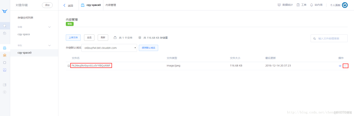Click the 全选 button
The height and width of the screenshot is (116, 354).
click(89, 38)
